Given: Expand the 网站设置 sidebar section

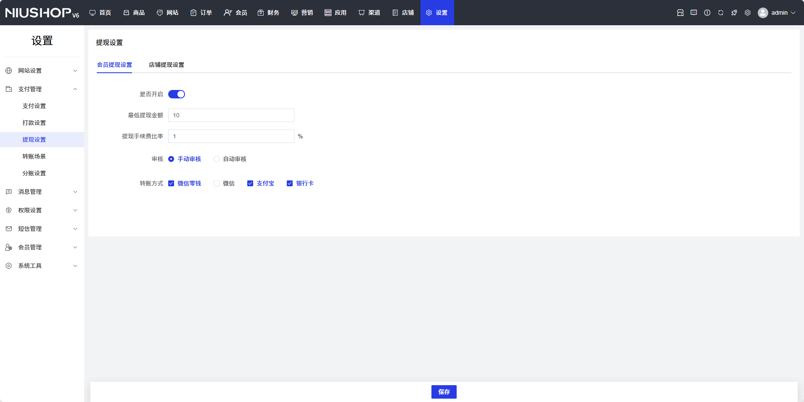Looking at the screenshot, I should click(42, 71).
